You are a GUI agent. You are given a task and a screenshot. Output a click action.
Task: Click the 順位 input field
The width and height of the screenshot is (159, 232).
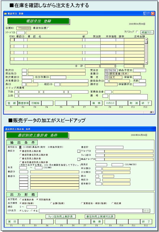pyautogui.click(x=32, y=207)
